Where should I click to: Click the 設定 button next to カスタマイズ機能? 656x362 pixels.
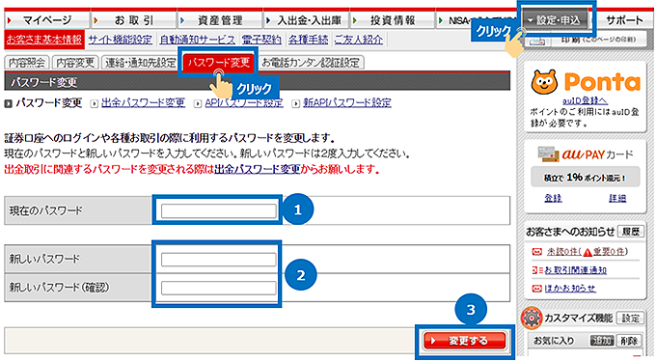[630, 319]
